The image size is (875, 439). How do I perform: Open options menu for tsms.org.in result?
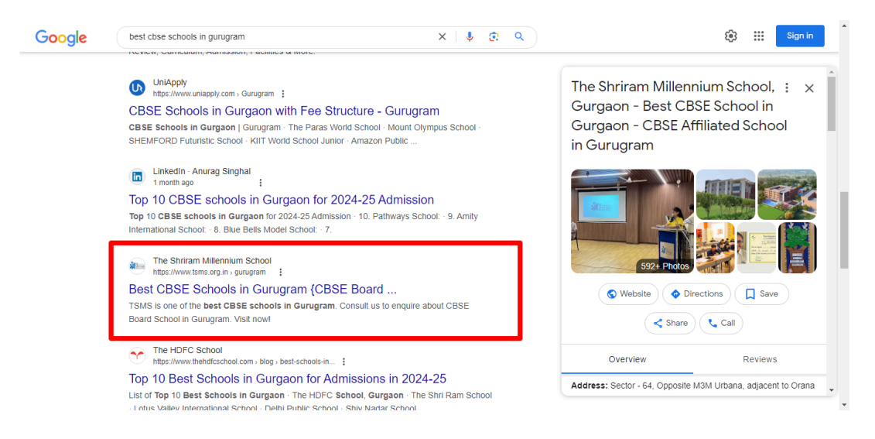point(280,273)
